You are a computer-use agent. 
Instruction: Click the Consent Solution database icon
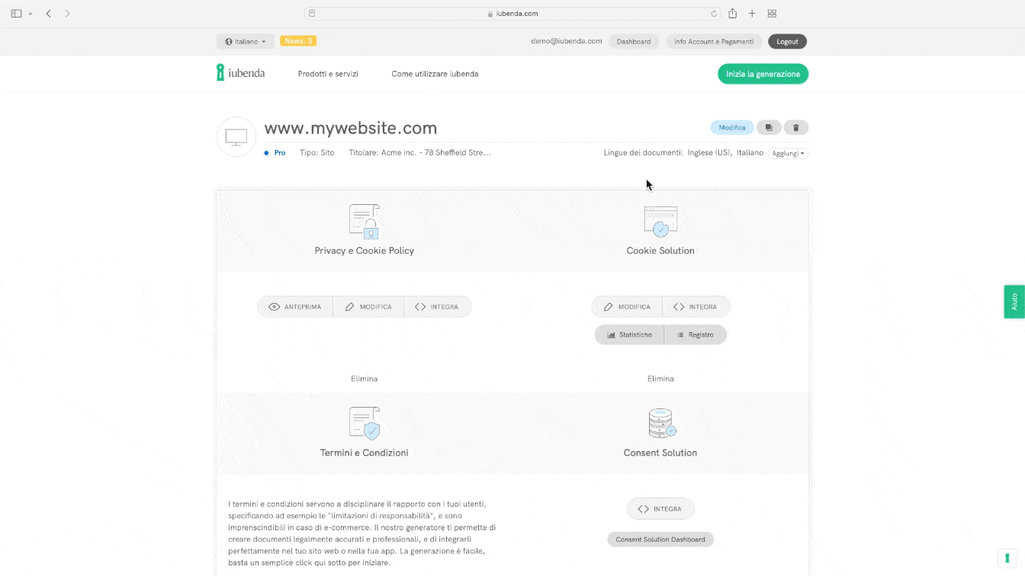point(660,424)
